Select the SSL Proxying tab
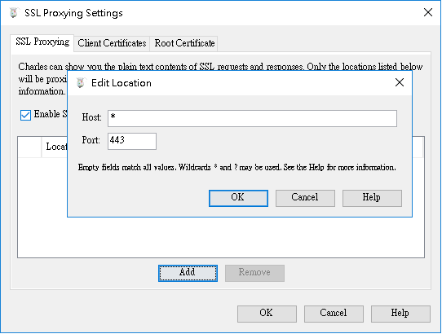Viewport: 442px width, 334px height. pyautogui.click(x=42, y=42)
